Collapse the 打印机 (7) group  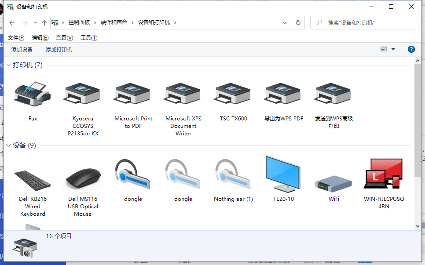pos(8,65)
